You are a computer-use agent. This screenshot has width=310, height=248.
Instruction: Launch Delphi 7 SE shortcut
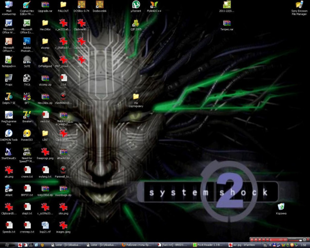pos(9,99)
